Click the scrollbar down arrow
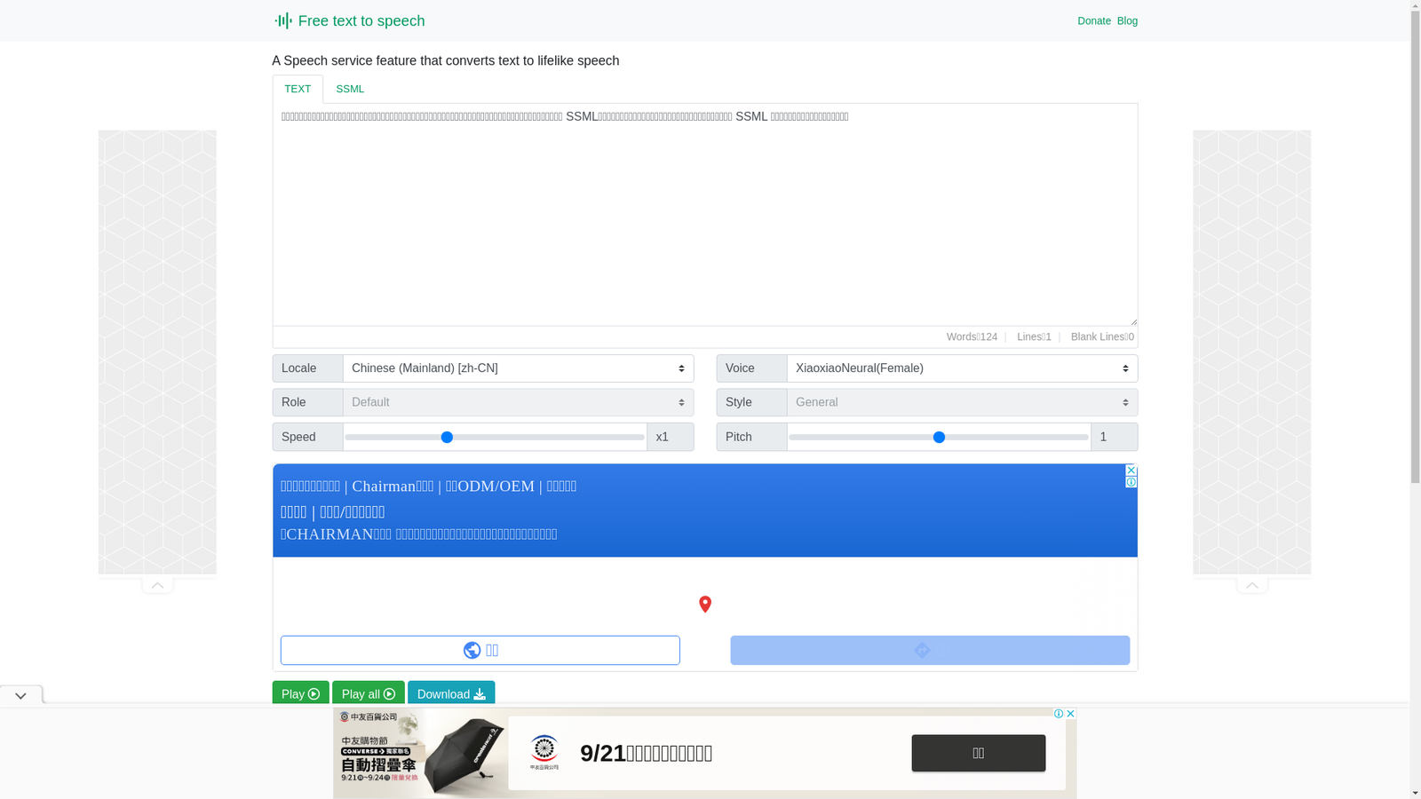Screen dimensions: 1421x799 pos(1415,792)
